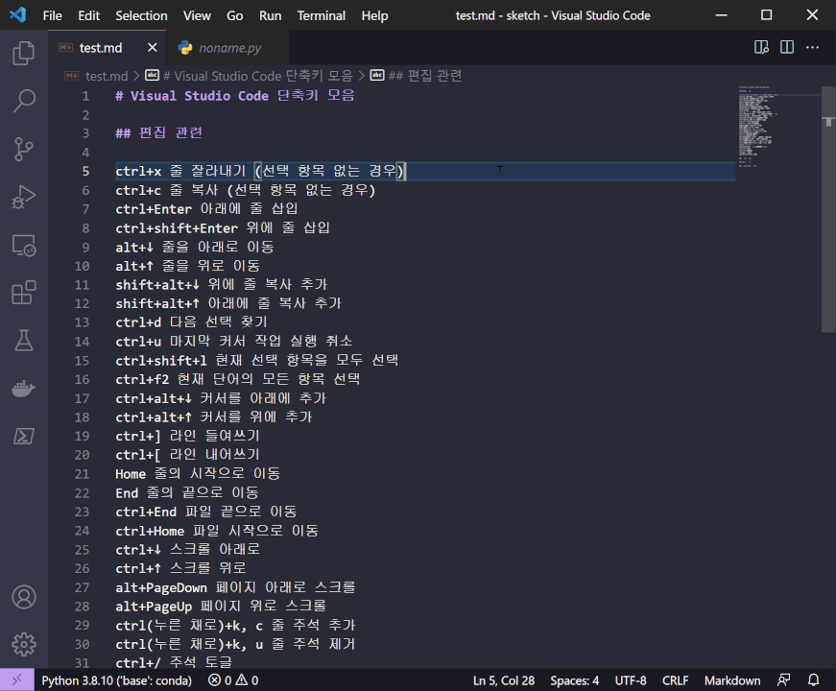Open remote window indicator in status bar
Screen dimensions: 836x691
coord(17,679)
